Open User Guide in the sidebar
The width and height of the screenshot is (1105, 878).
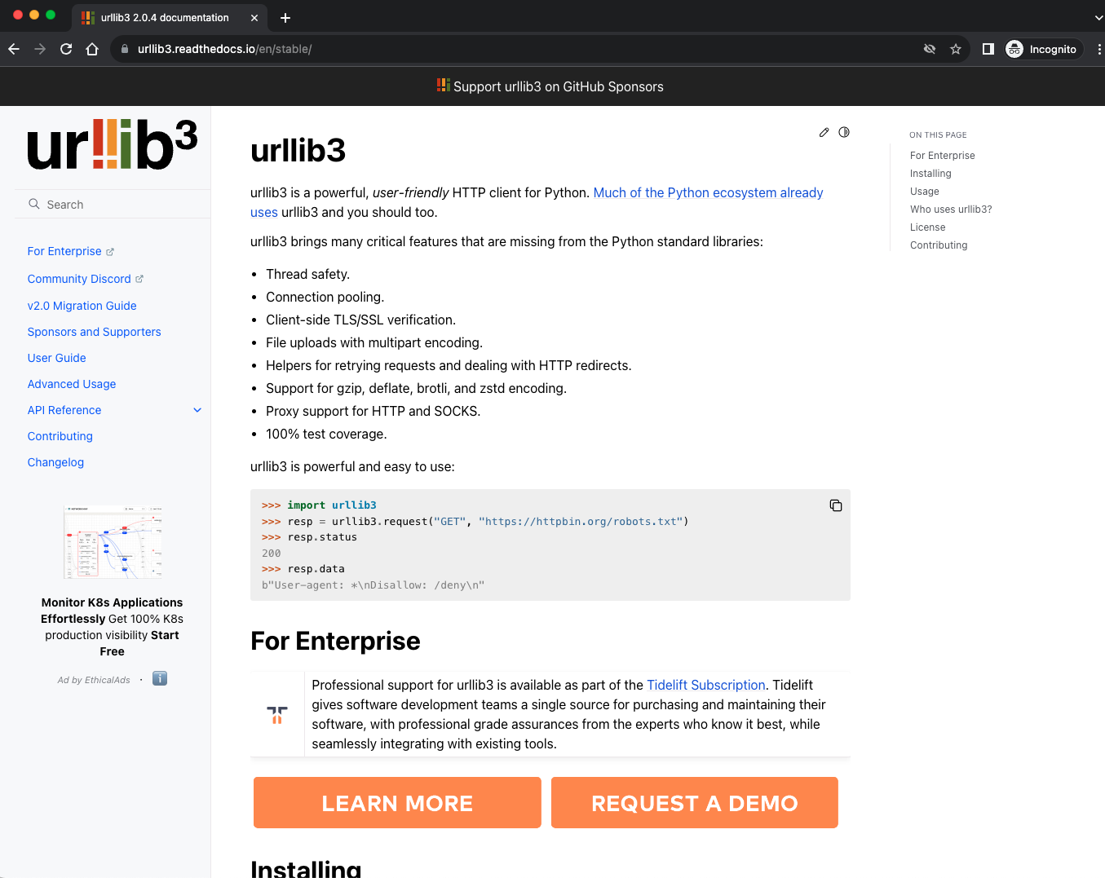pyautogui.click(x=56, y=358)
